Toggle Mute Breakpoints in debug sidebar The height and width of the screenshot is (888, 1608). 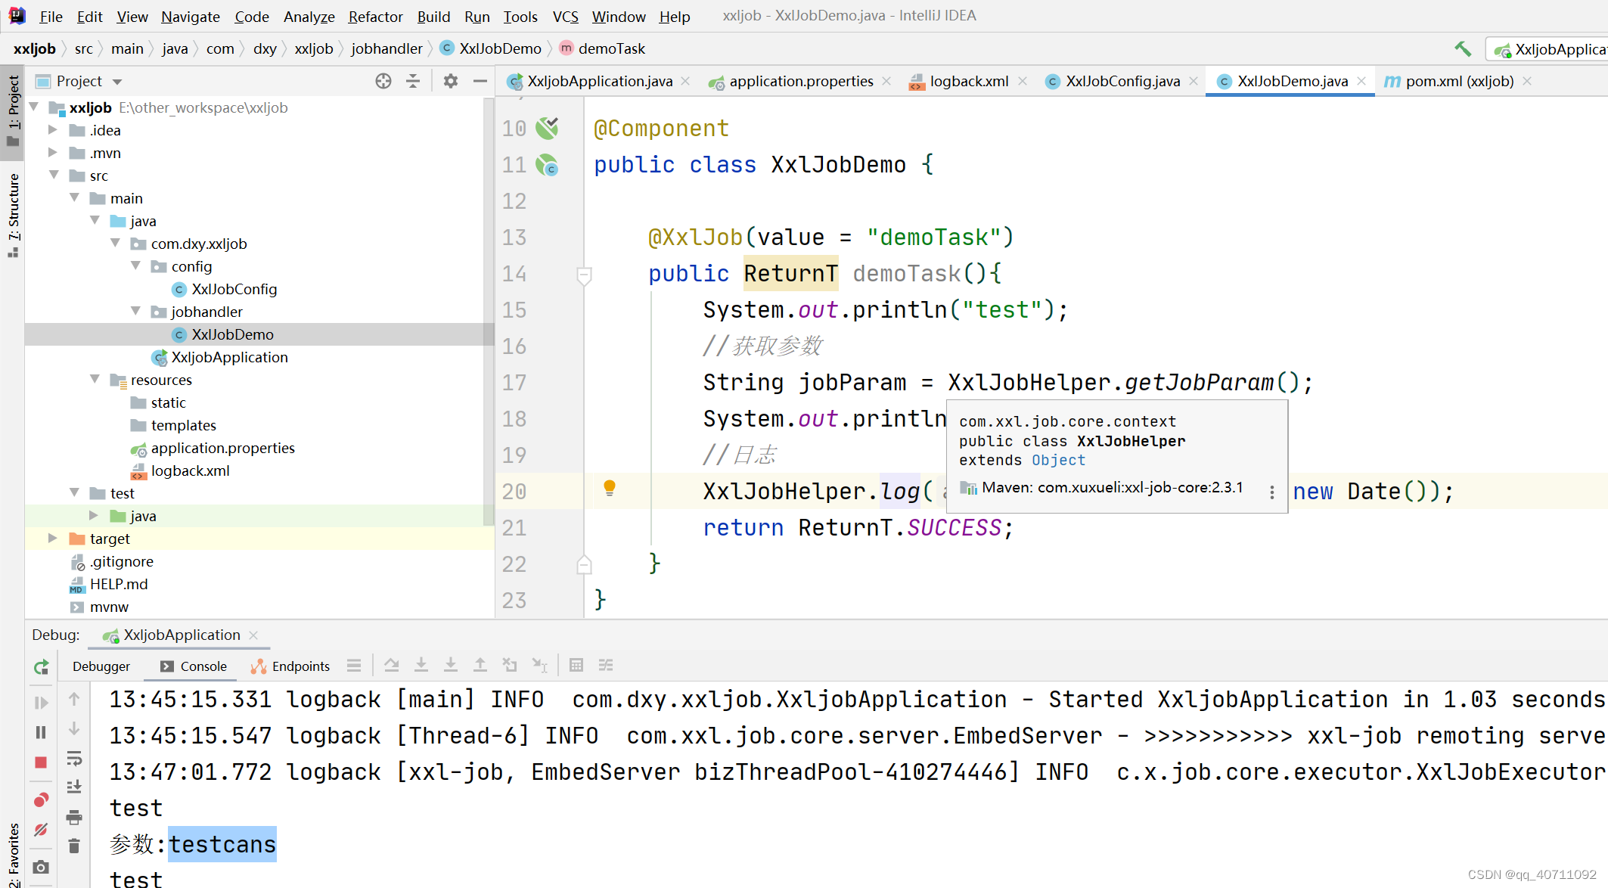41,830
